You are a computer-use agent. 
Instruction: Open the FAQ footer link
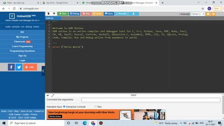tap(10, 111)
